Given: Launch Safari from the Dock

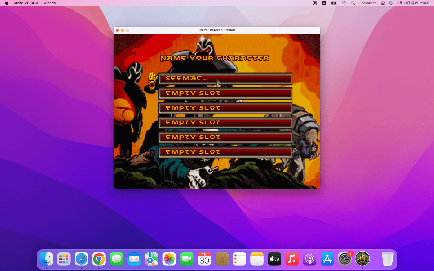Looking at the screenshot, I should click(x=81, y=259).
